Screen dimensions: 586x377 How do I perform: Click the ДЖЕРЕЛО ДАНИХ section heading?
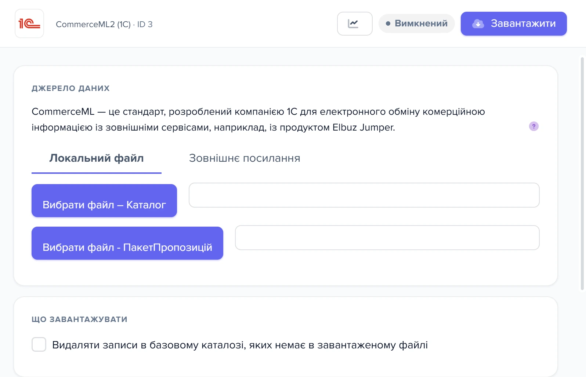70,88
